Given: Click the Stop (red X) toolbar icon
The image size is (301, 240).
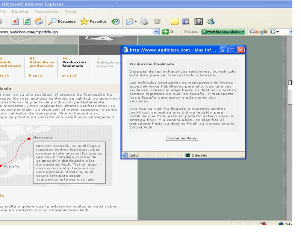Looking at the screenshot, I should [15, 21].
